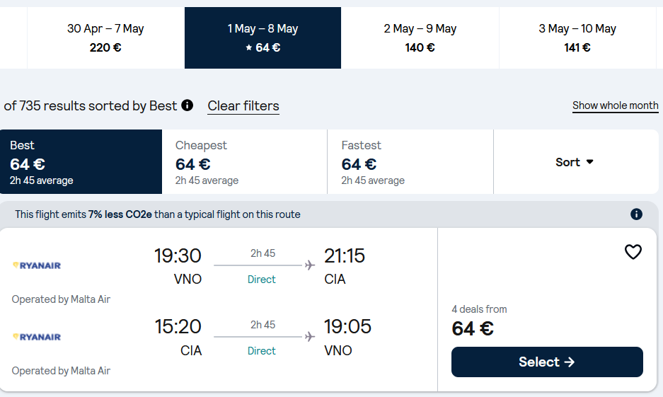This screenshot has width=663, height=397.
Task: Click the plane icon on CIA to VNO leg
Action: click(309, 337)
